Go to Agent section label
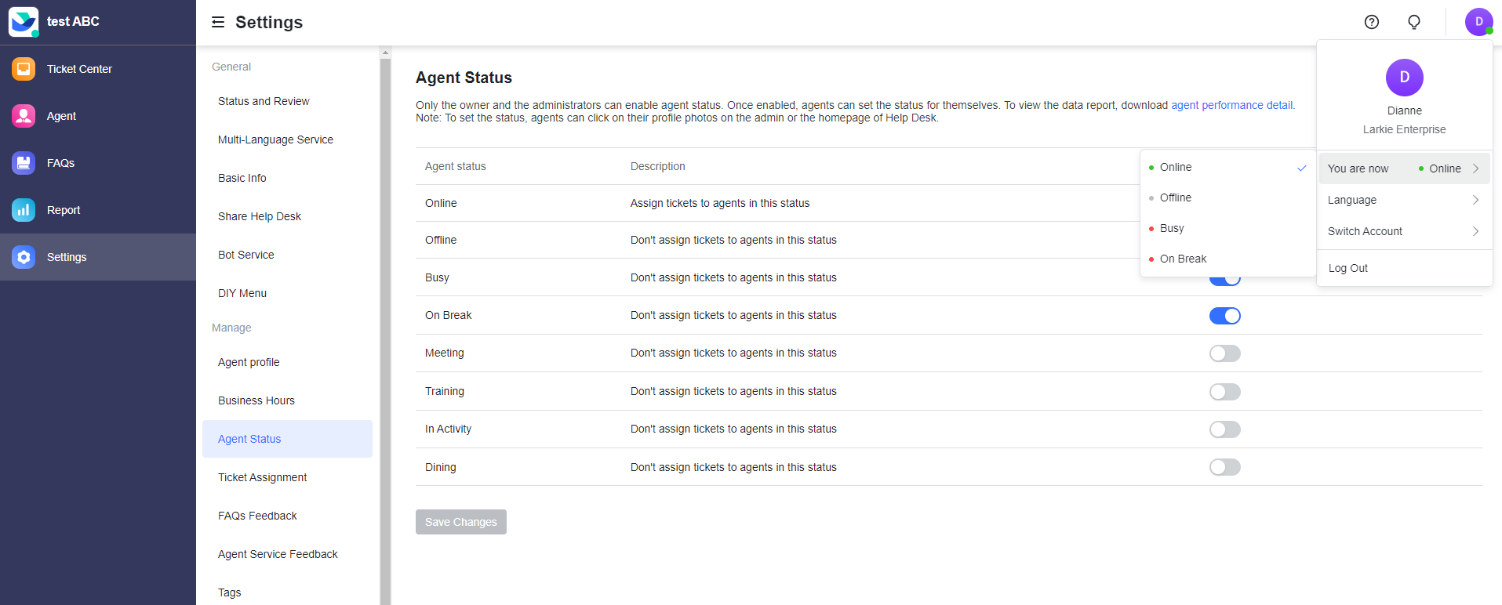The height and width of the screenshot is (605, 1502). 61,116
